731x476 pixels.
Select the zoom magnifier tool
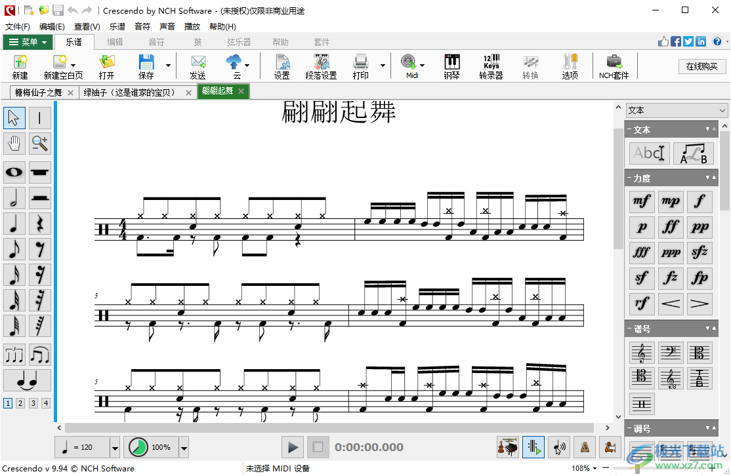(x=39, y=143)
